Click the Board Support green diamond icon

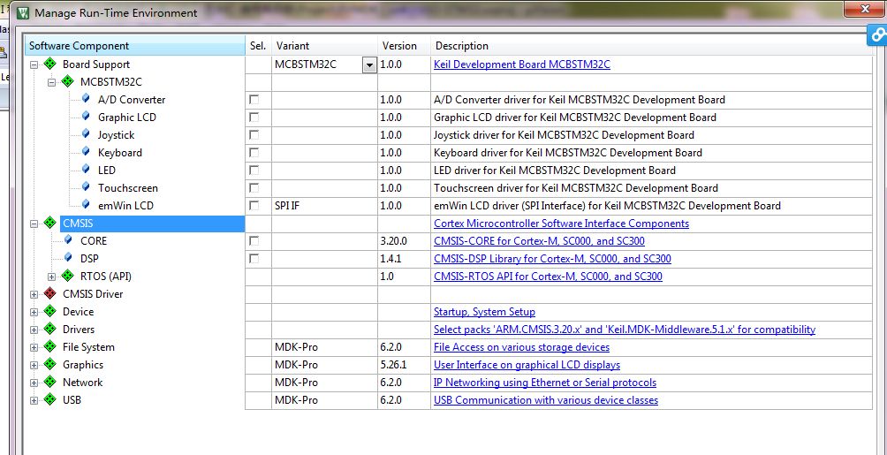[49, 64]
